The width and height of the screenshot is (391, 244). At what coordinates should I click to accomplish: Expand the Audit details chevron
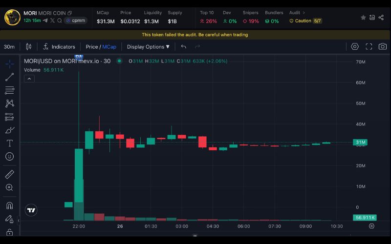pyautogui.click(x=304, y=13)
